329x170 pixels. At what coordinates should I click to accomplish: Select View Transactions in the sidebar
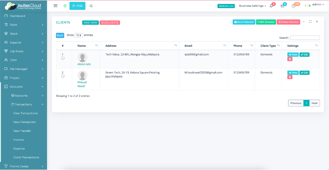coord(25,113)
